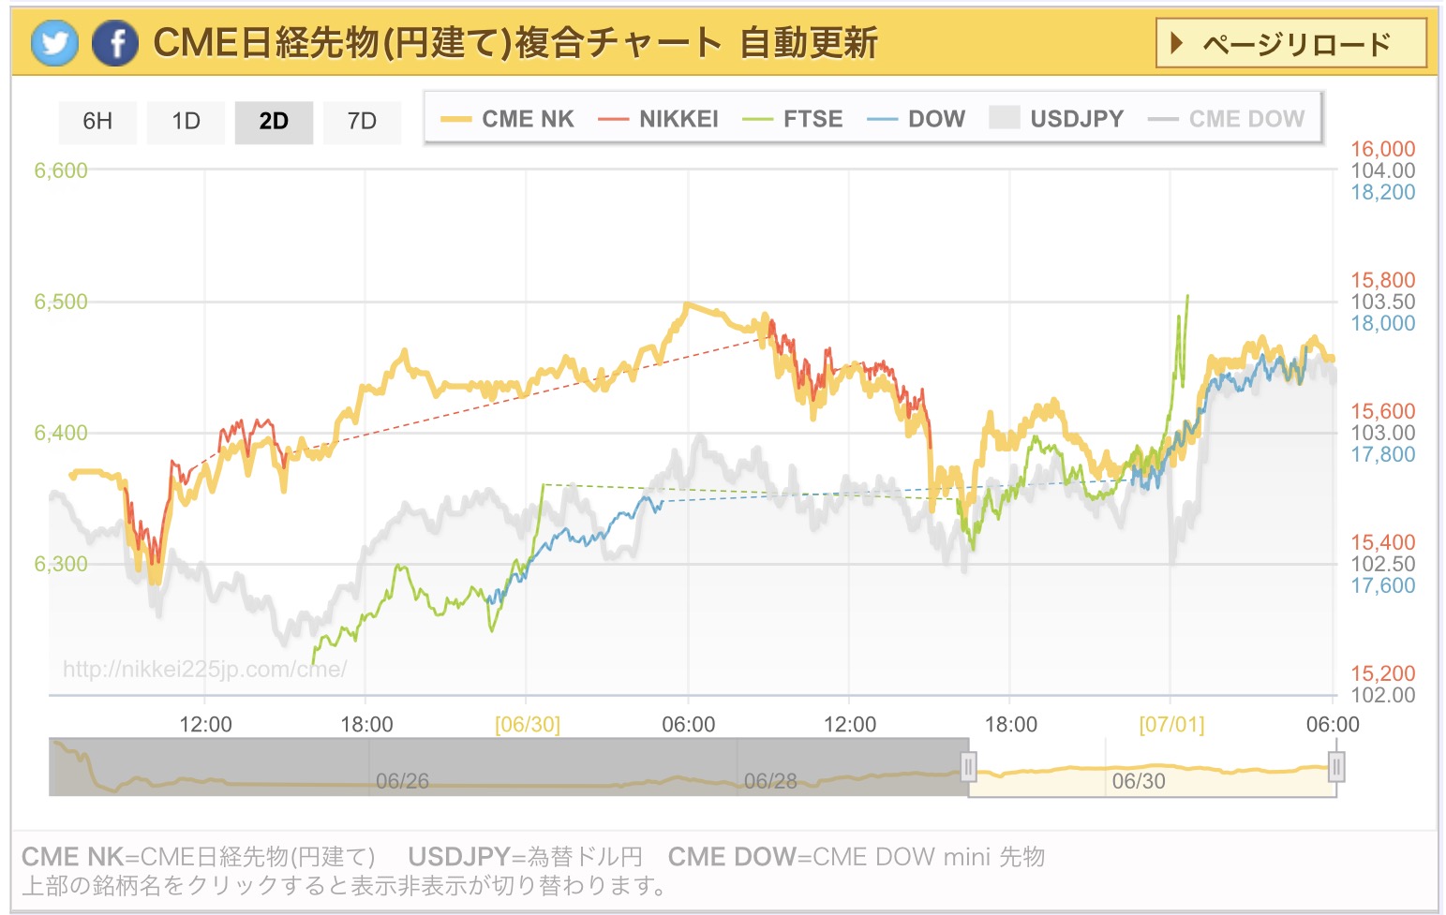Switch to the 7D time range
The image size is (1446, 915).
362,122
